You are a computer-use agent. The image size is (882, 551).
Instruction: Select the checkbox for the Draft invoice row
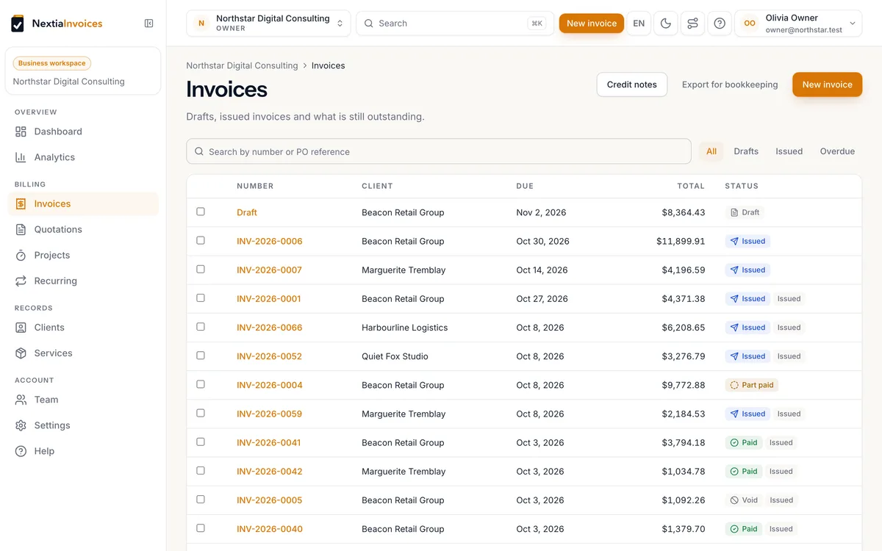coord(201,212)
